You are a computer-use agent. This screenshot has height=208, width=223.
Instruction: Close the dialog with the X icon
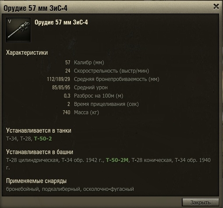216,7
